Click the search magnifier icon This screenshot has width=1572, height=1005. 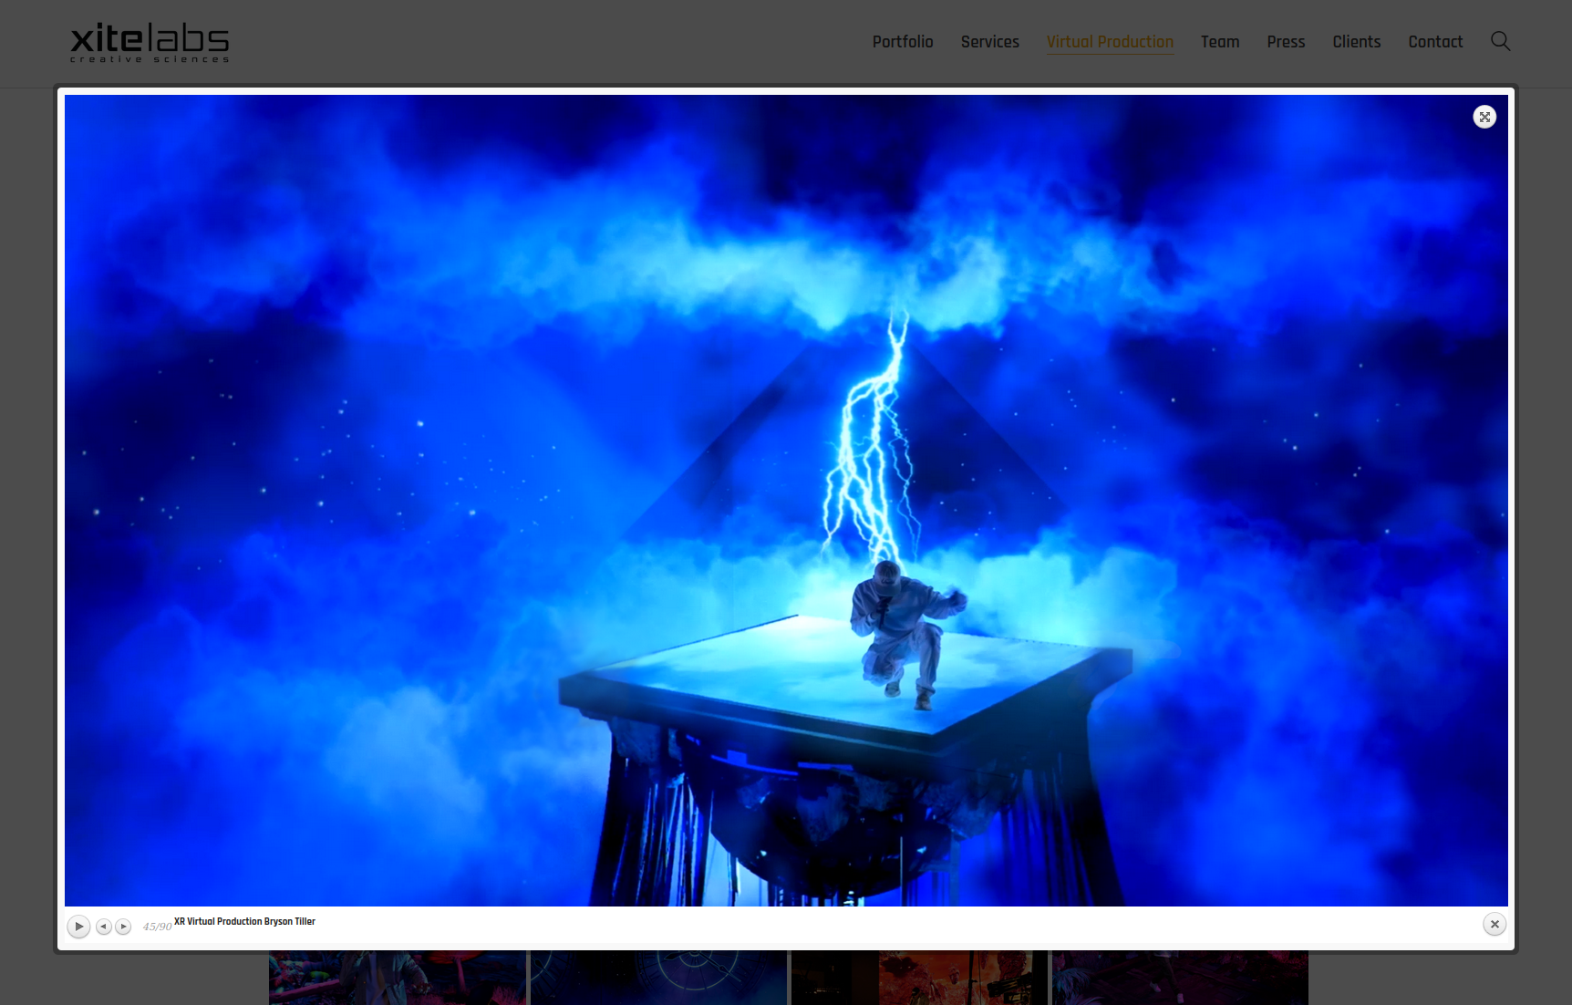pos(1500,41)
